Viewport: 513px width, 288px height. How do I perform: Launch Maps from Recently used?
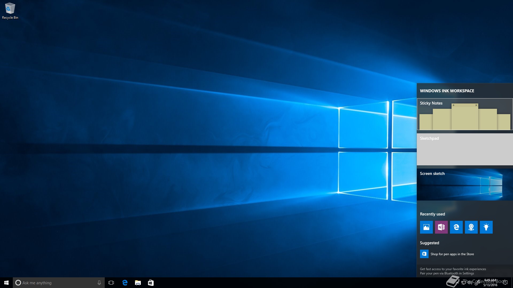click(471, 227)
